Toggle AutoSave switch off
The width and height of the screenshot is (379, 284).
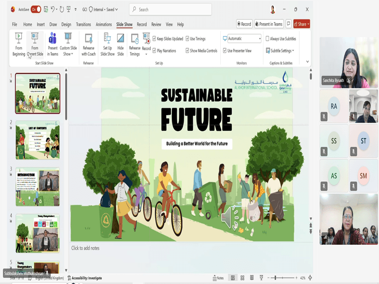click(x=36, y=9)
